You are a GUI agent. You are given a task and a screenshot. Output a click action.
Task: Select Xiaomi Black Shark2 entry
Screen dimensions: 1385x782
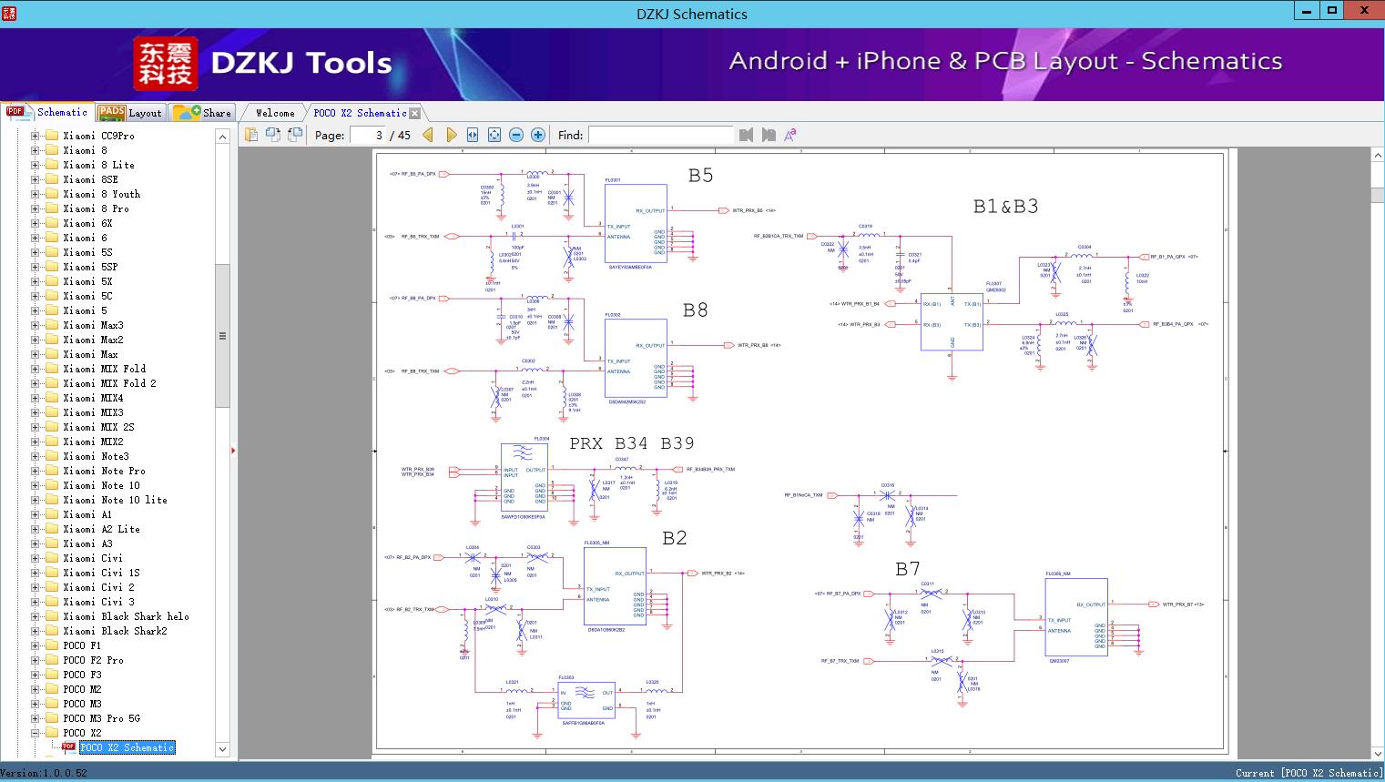coord(115,631)
